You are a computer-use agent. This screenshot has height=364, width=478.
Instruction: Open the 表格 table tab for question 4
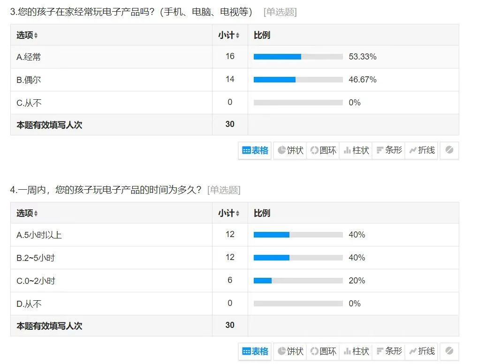[x=255, y=351]
